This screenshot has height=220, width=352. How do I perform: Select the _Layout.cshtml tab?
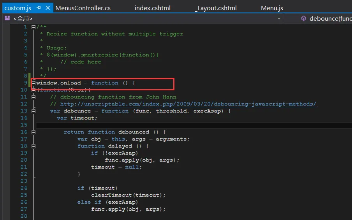215,8
